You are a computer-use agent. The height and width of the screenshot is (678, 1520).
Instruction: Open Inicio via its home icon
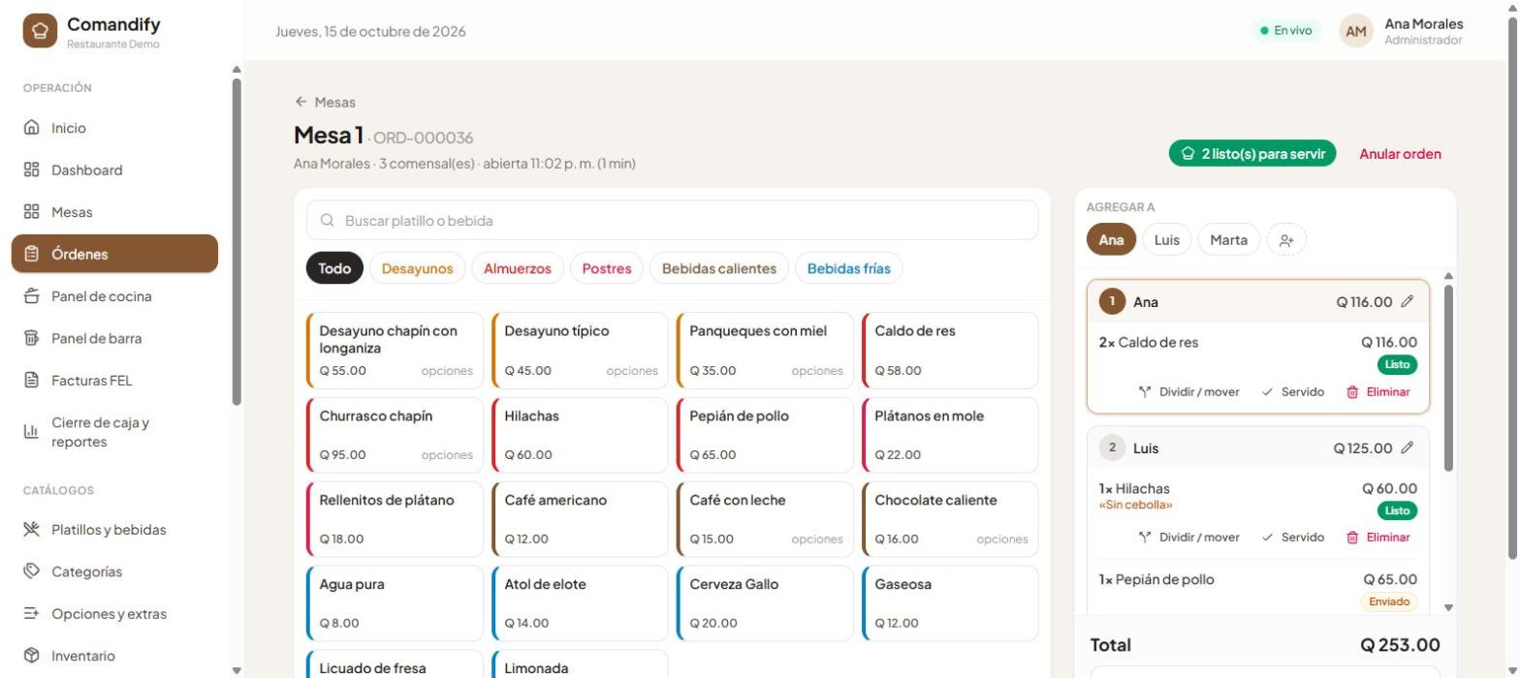[x=31, y=128]
